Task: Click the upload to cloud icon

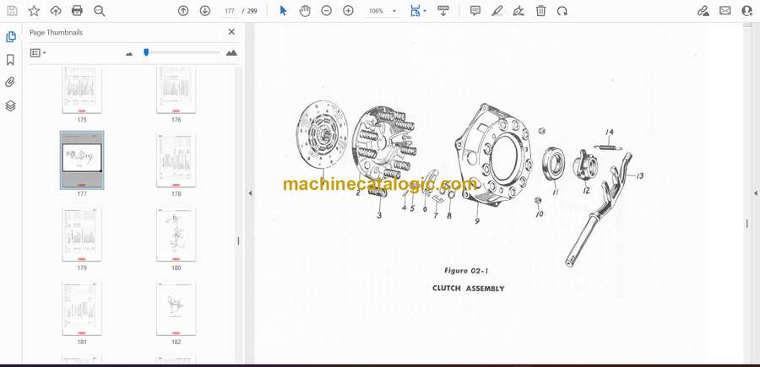Action: [56, 11]
